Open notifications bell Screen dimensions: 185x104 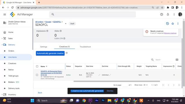click(168, 14)
